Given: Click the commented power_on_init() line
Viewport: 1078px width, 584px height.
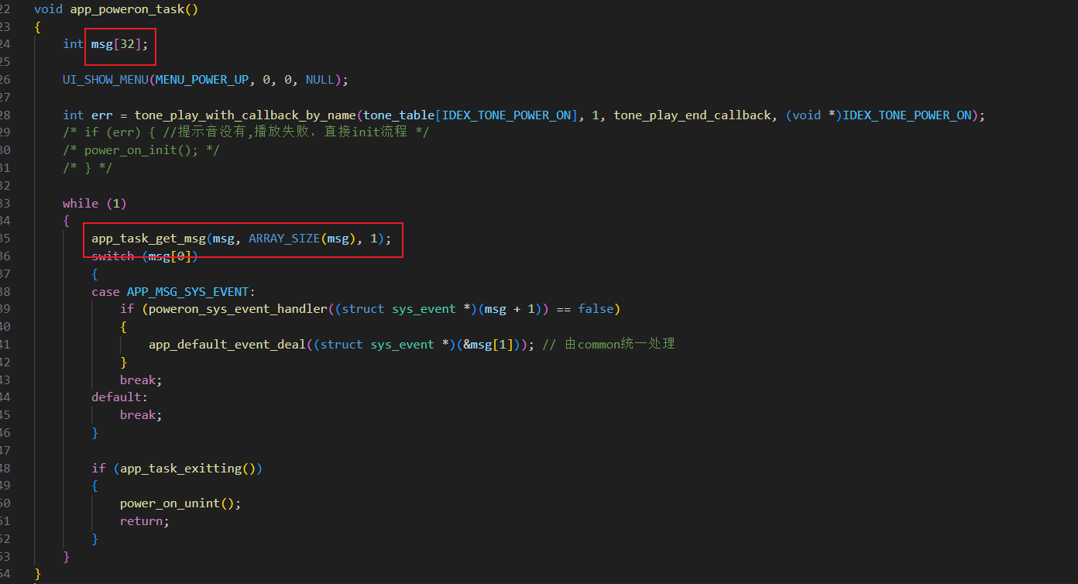Looking at the screenshot, I should tap(141, 150).
